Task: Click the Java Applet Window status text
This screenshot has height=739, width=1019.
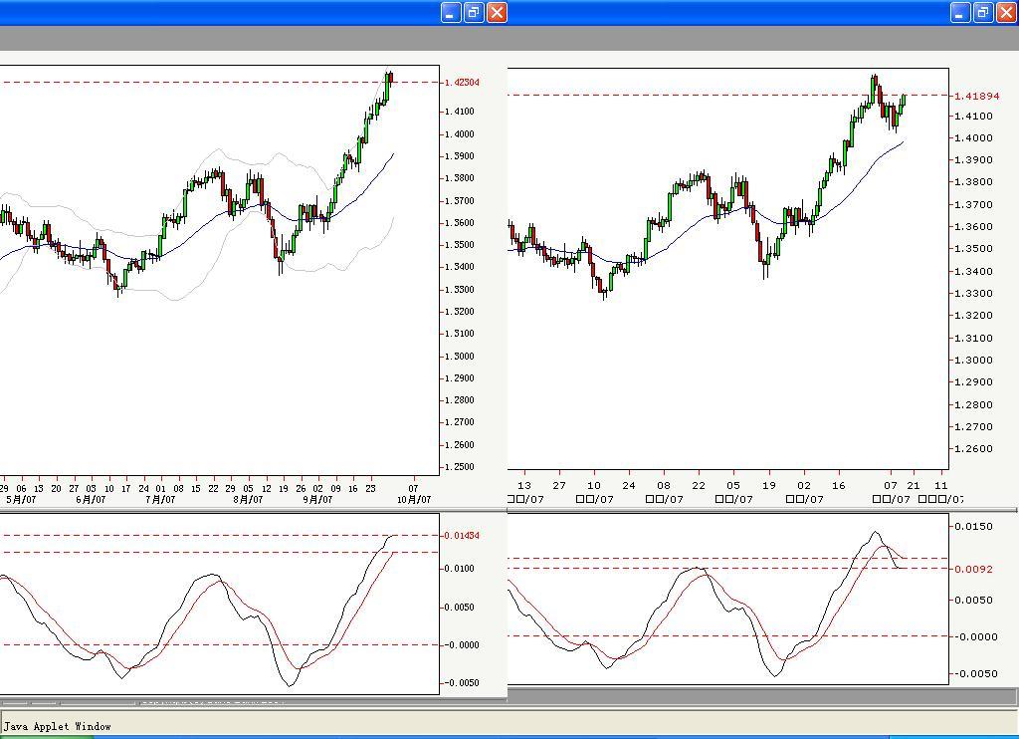Action: click(57, 726)
